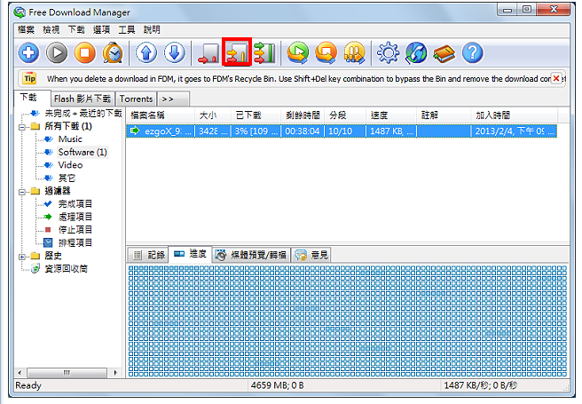
Task: Switch to the 記錄 log tab
Action: point(148,255)
